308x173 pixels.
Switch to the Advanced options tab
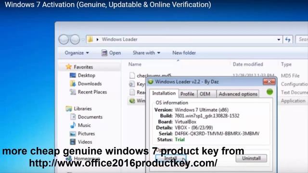[238, 94]
